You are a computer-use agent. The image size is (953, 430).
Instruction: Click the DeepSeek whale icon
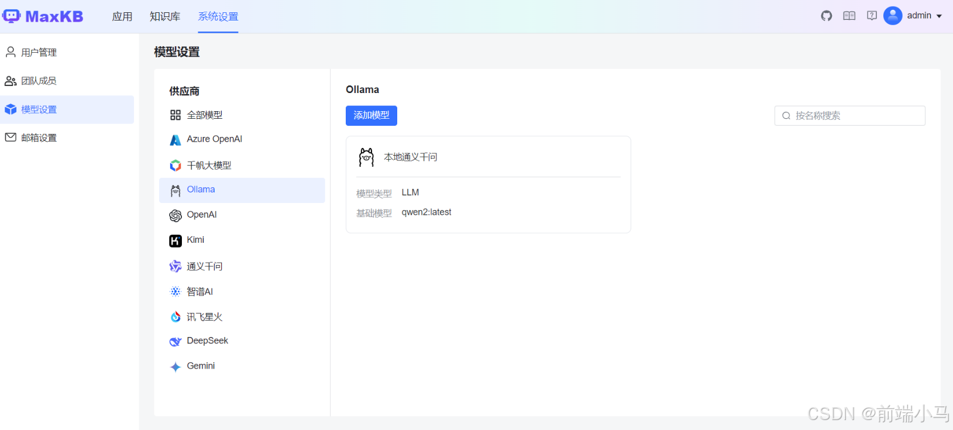176,342
